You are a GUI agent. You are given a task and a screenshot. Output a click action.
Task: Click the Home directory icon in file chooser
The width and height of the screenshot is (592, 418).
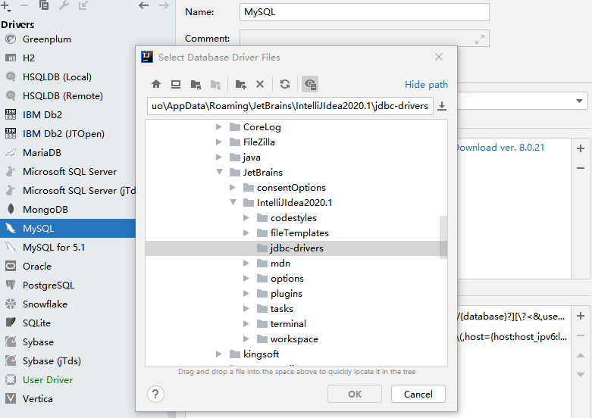pos(156,84)
